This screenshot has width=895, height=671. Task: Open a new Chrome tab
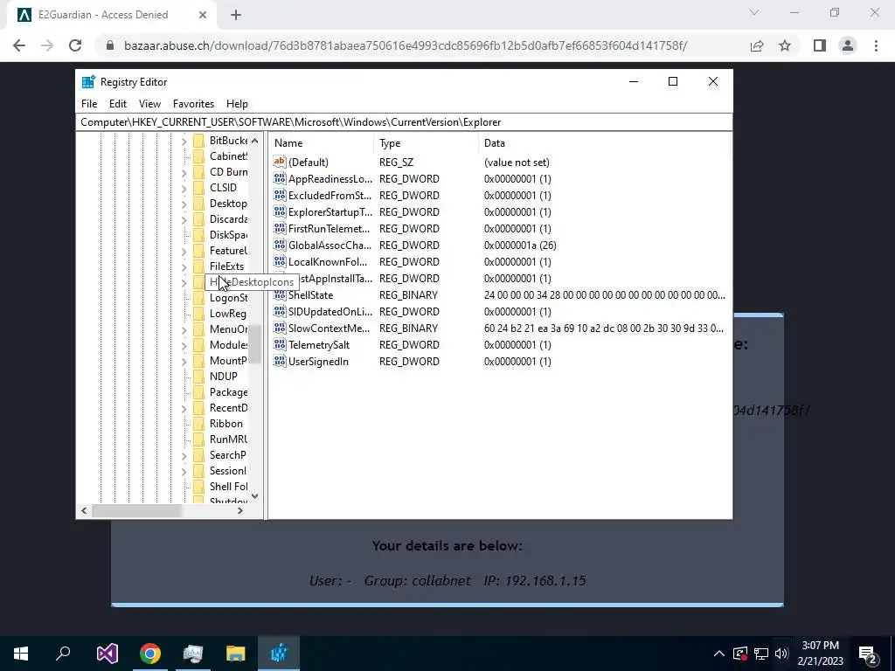pos(236,15)
